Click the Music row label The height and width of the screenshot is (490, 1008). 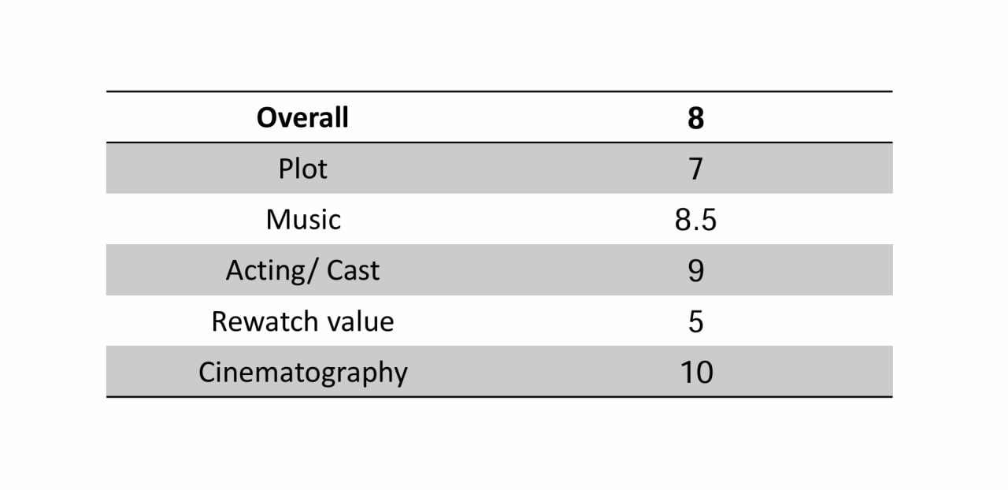click(x=303, y=219)
